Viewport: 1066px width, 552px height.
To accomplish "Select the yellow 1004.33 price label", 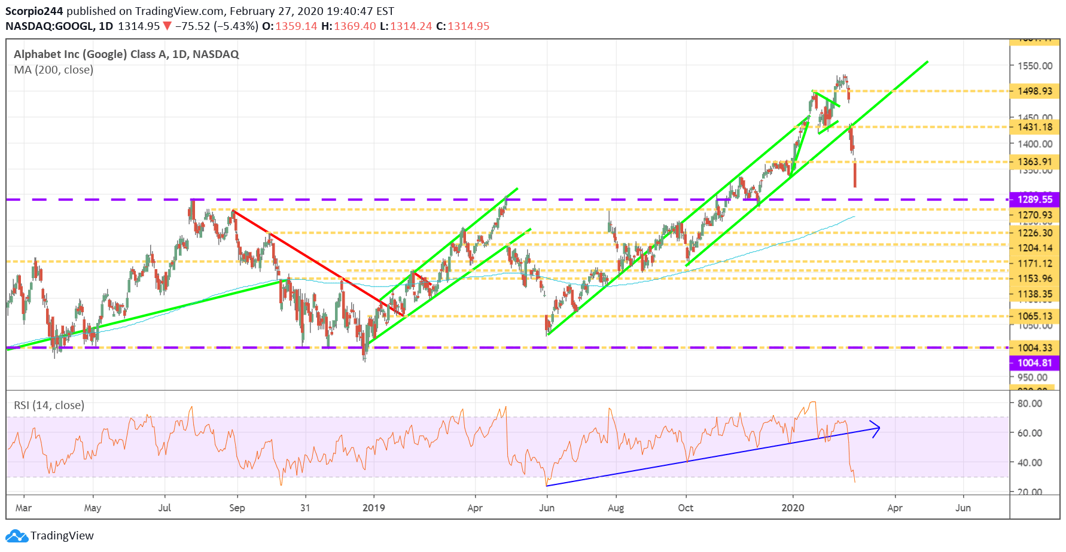I will [1035, 348].
